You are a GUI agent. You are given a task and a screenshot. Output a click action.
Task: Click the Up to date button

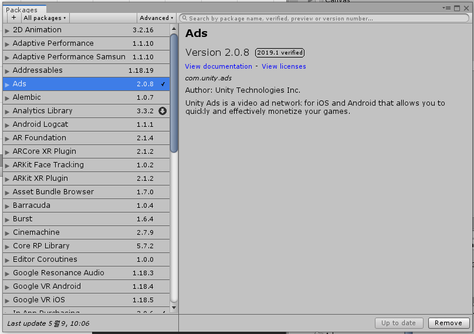coord(399,323)
